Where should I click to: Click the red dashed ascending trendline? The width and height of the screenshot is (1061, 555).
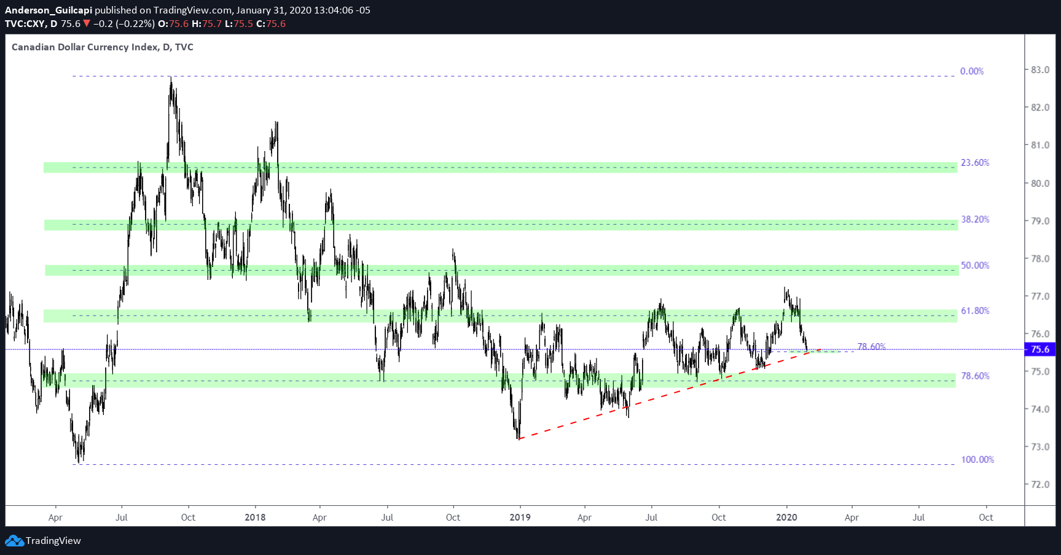(670, 394)
